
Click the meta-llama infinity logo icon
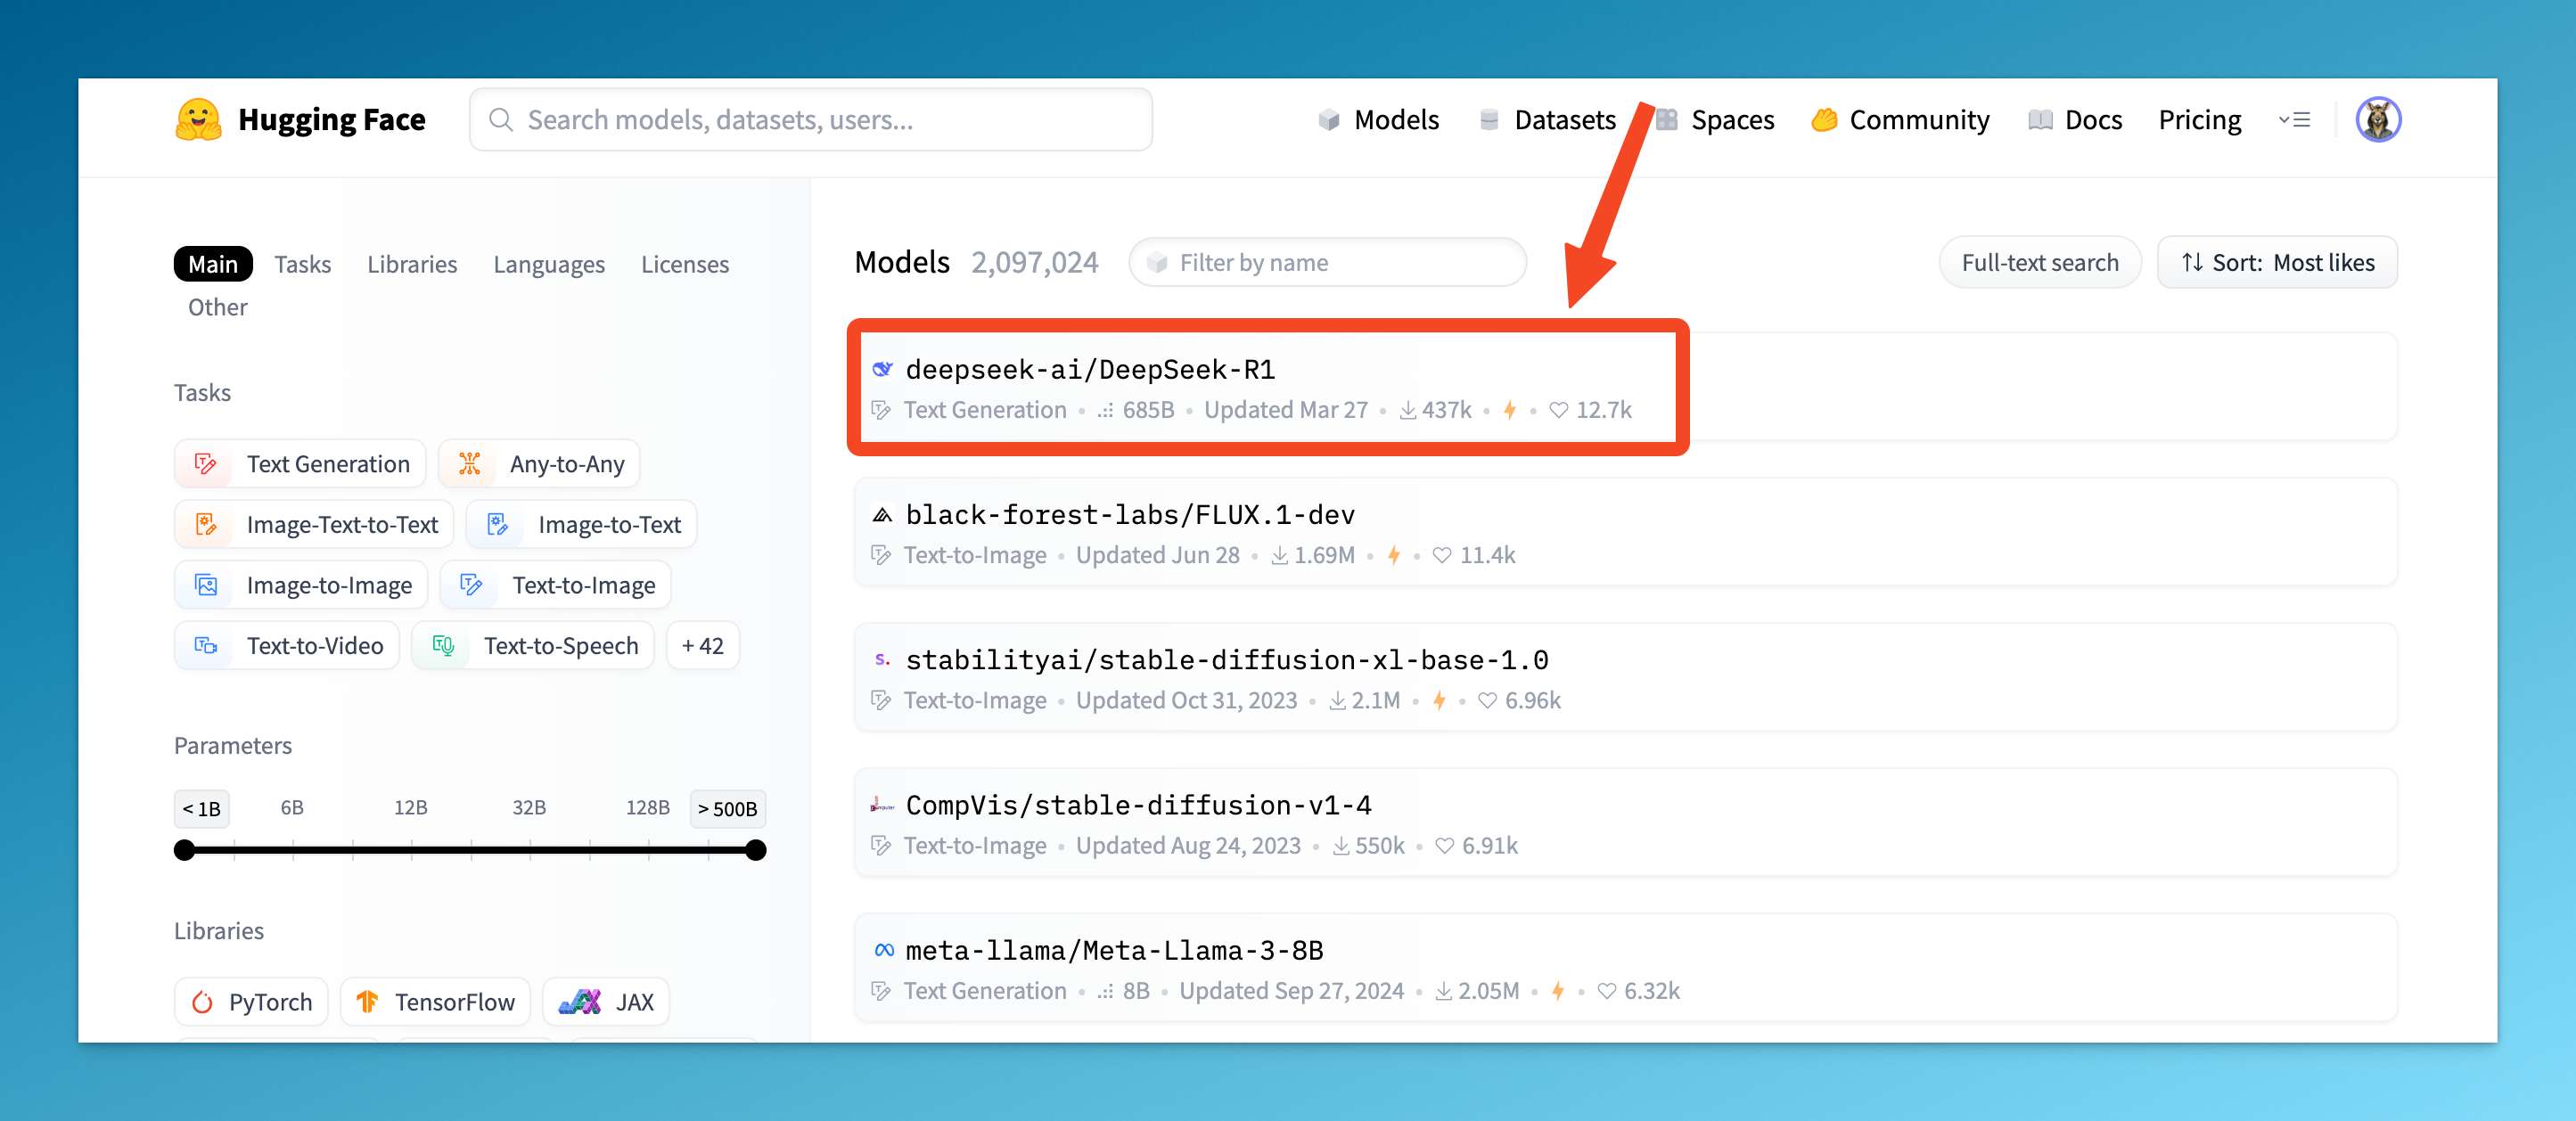pyautogui.click(x=884, y=950)
